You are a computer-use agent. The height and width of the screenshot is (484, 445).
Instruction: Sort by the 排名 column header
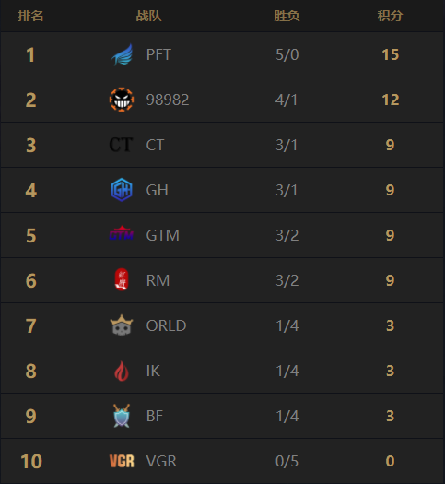click(30, 16)
